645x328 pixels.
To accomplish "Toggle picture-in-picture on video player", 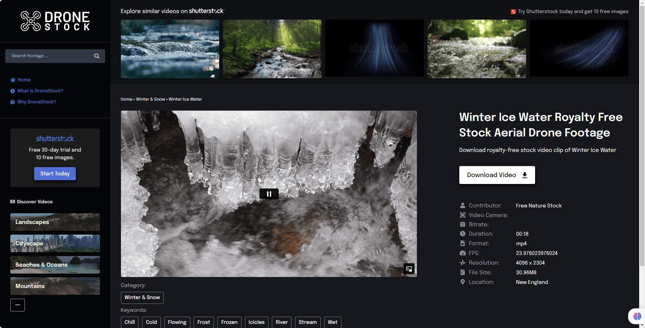I will tap(409, 269).
